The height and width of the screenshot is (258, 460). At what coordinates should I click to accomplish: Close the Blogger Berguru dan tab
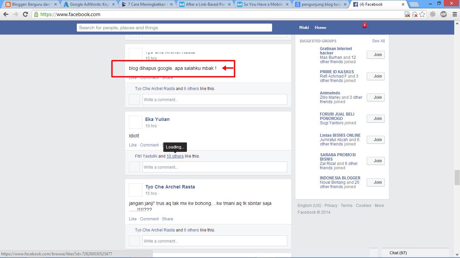click(55, 4)
